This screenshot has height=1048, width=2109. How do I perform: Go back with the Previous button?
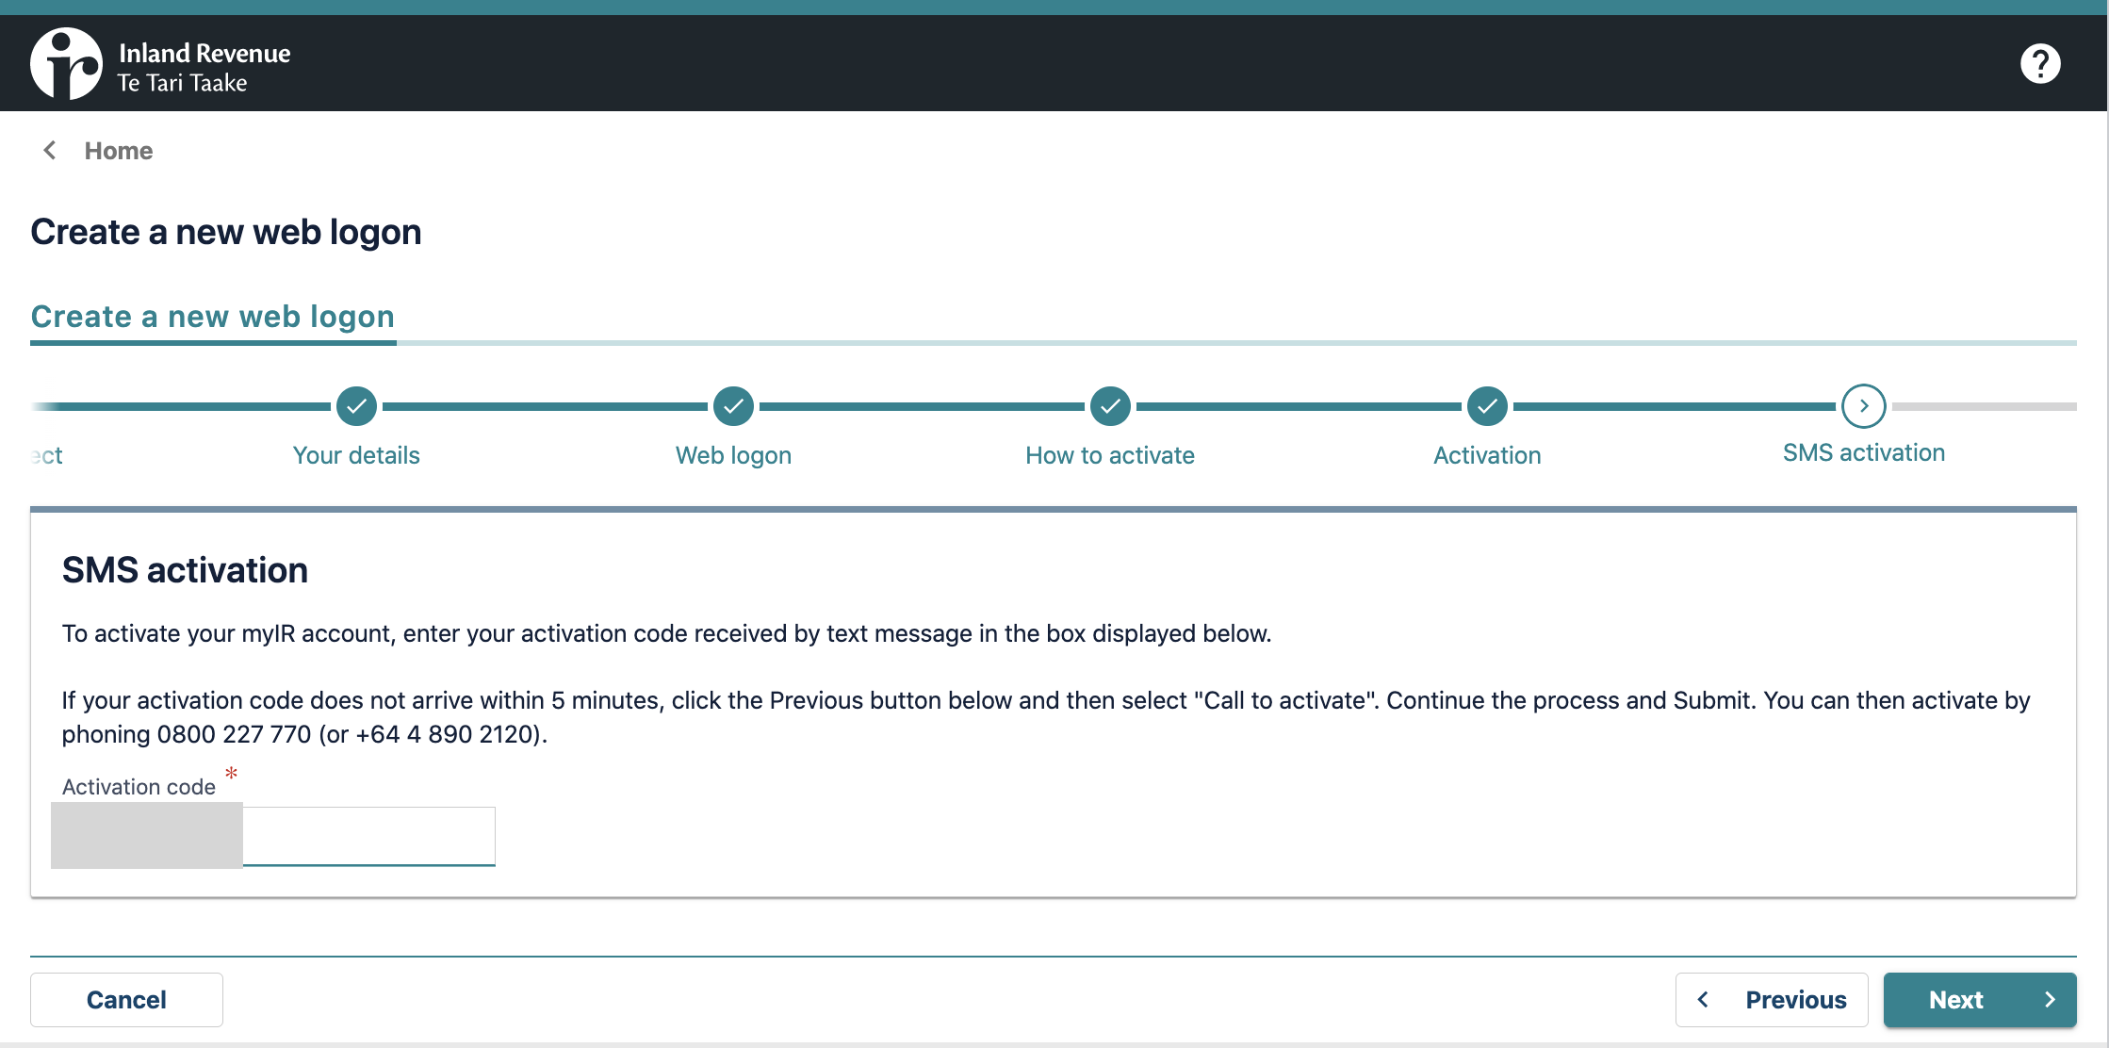click(x=1772, y=1000)
